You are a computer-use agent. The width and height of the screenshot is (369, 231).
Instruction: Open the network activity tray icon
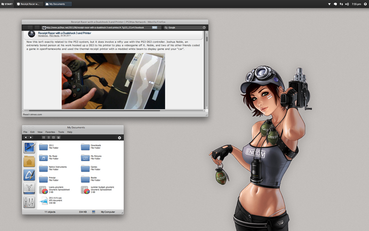tap(341, 4)
